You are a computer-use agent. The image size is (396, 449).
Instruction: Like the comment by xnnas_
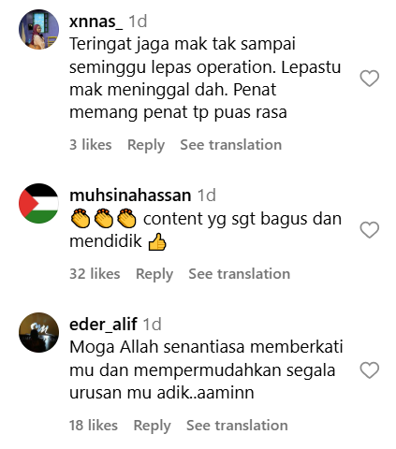point(370,79)
